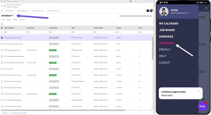Image resolution: width=211 pixels, height=115 pixels.
Task: Uncheck the December payment report row checkbox
Action: coord(2,38)
